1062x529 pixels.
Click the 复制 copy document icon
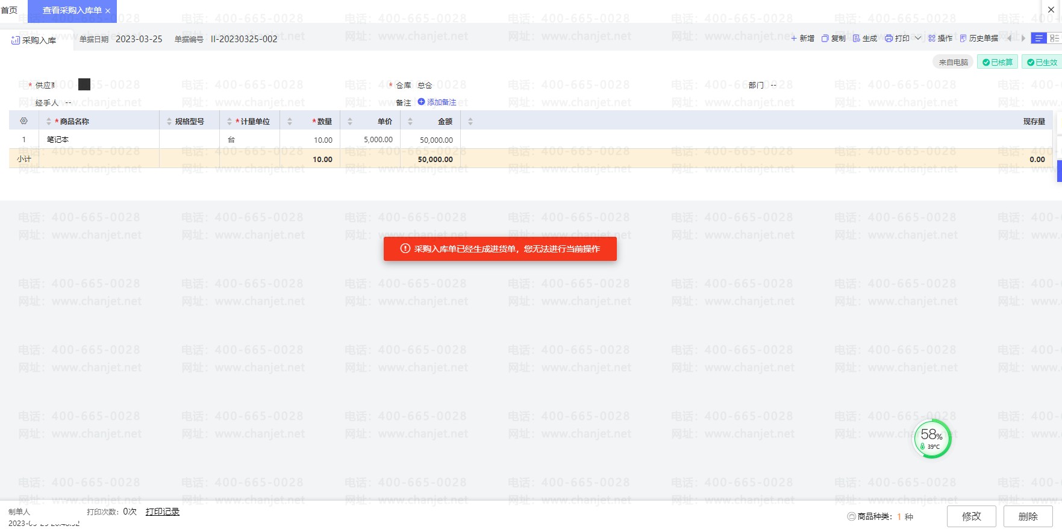825,39
